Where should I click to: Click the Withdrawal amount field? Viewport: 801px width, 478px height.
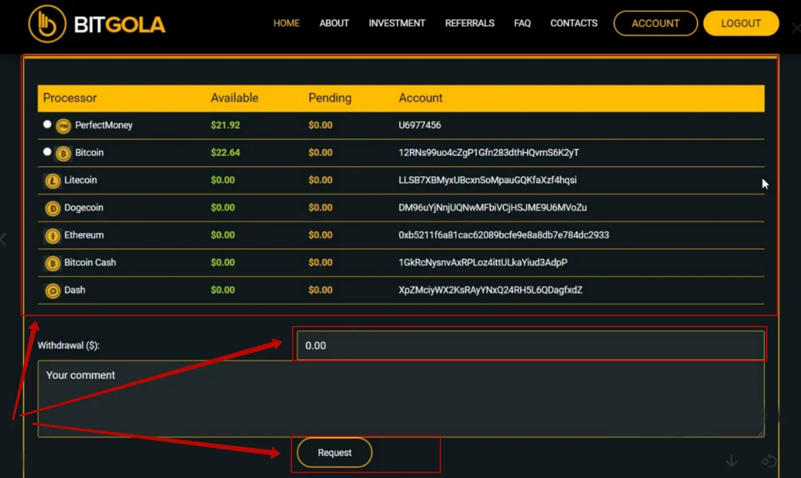(530, 345)
